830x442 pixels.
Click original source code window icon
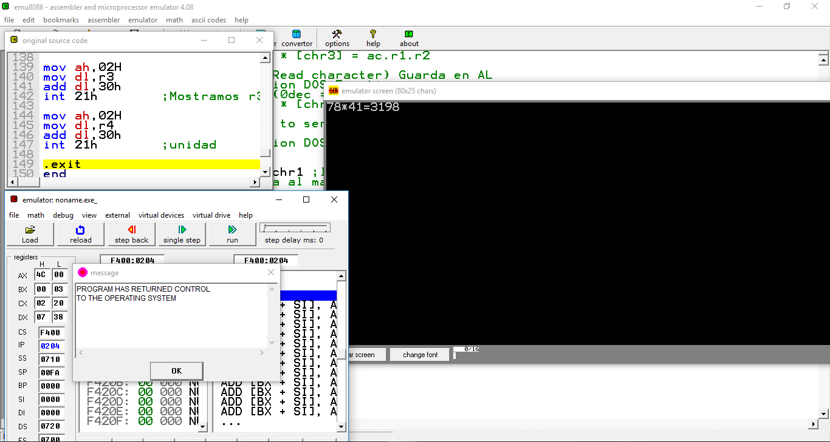point(14,40)
